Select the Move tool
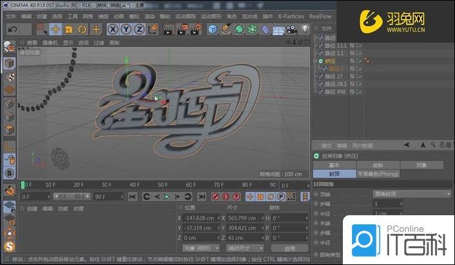This screenshot has height=265, width=455. coord(56,29)
